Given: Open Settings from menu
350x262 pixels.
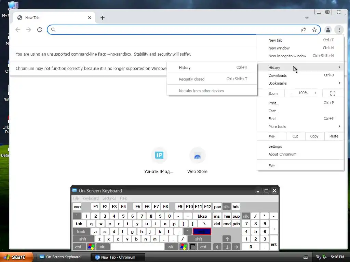Looking at the screenshot, I should click(300, 146).
